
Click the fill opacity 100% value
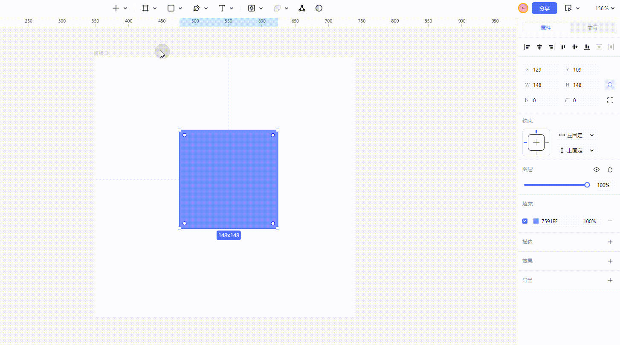tap(590, 221)
